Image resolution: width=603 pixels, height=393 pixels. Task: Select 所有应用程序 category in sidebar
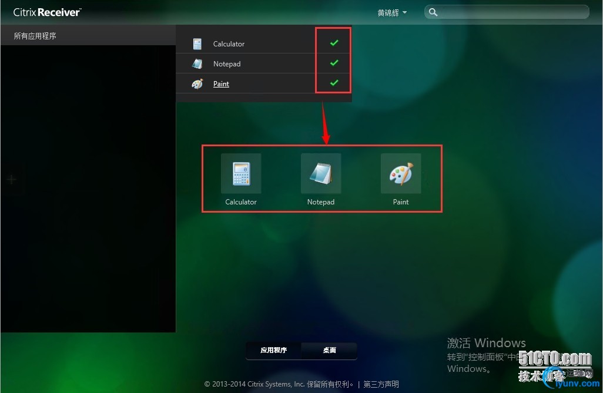pos(88,36)
